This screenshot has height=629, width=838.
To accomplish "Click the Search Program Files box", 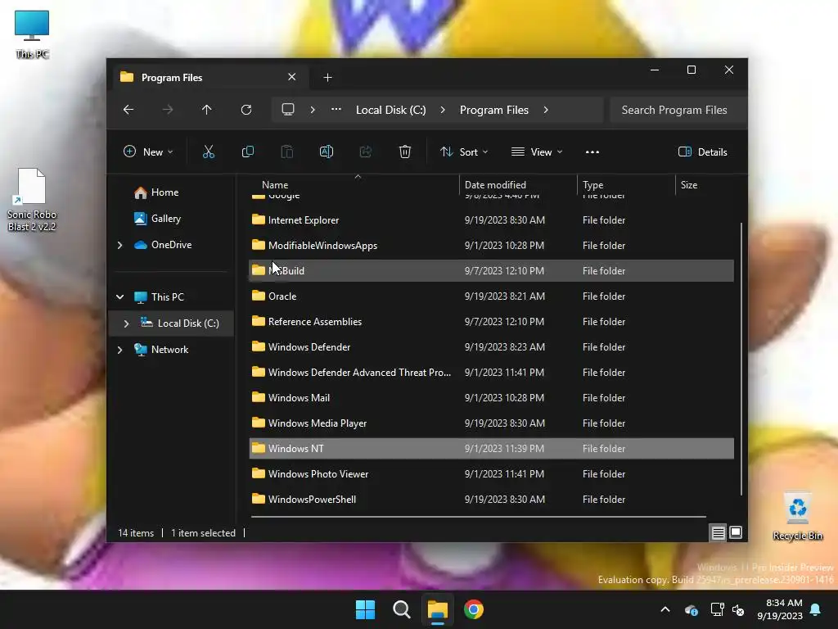I will (x=678, y=110).
